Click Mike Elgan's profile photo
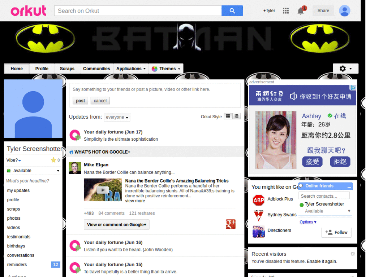The width and height of the screenshot is (370, 277). point(75,168)
